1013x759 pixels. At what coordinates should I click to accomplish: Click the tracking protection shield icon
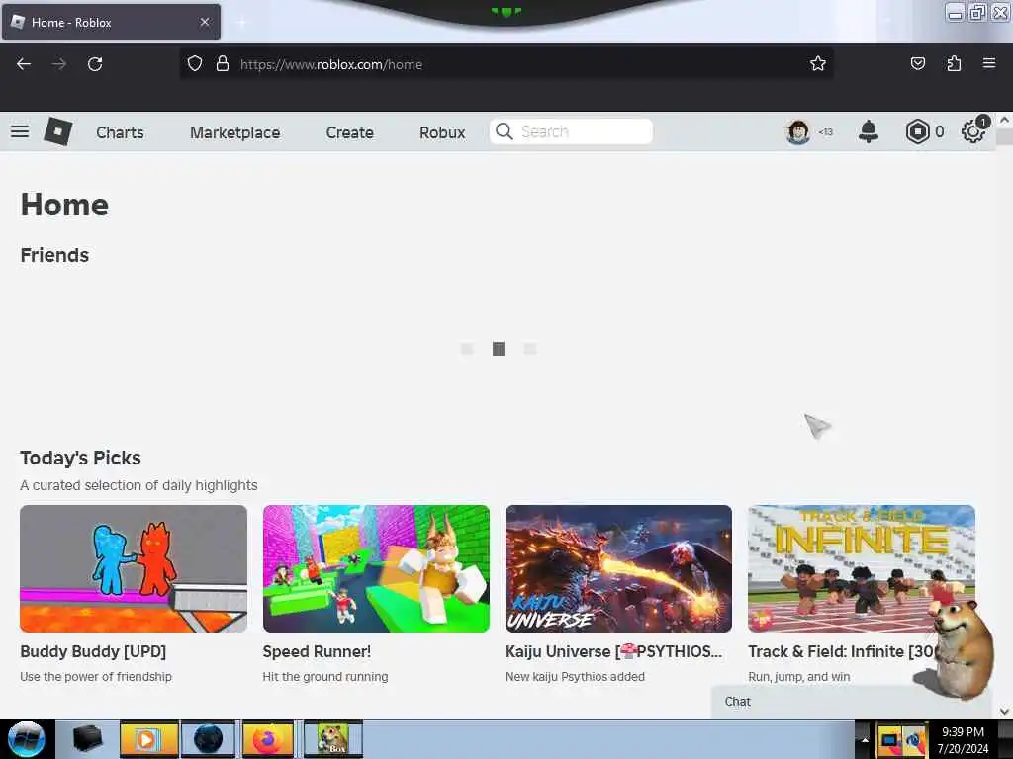[195, 63]
